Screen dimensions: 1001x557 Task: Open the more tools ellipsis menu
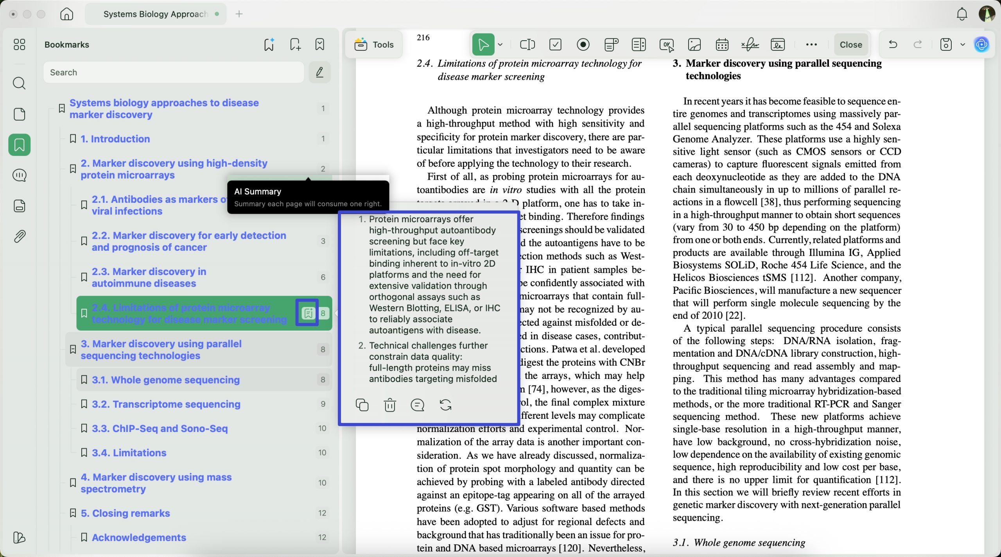tap(811, 45)
